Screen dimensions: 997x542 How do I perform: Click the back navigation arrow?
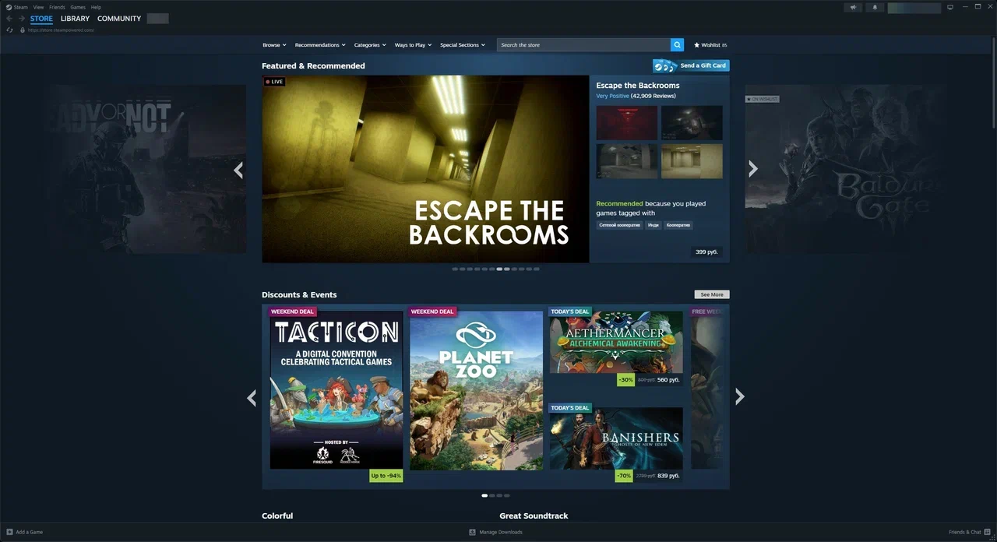(9, 19)
